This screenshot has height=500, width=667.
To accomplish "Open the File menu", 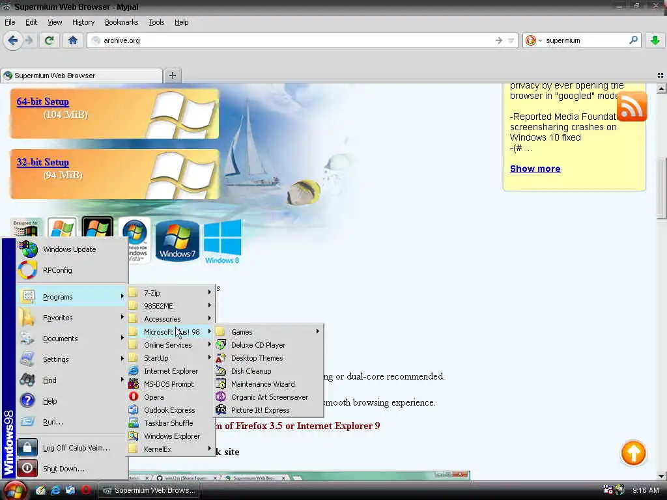I will tap(10, 22).
